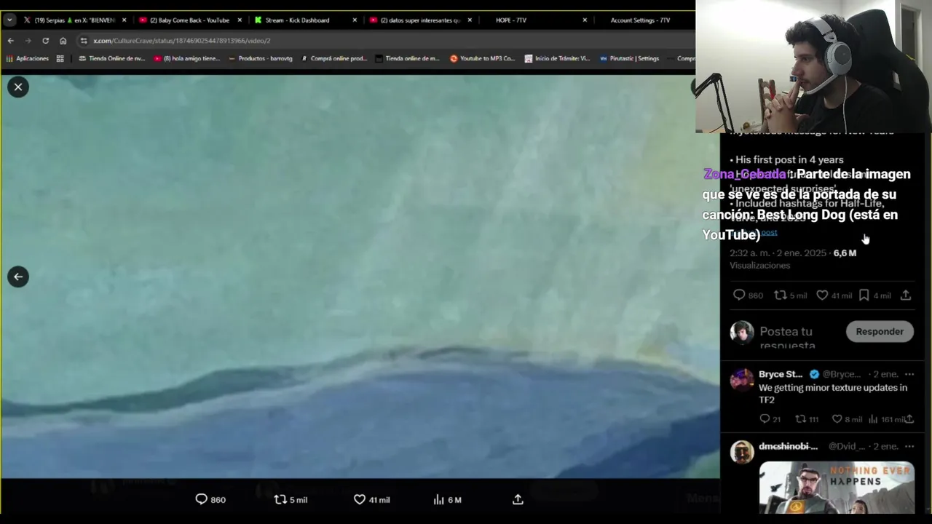Open the 'Inicio de Trámite' bookmark

pyautogui.click(x=557, y=59)
